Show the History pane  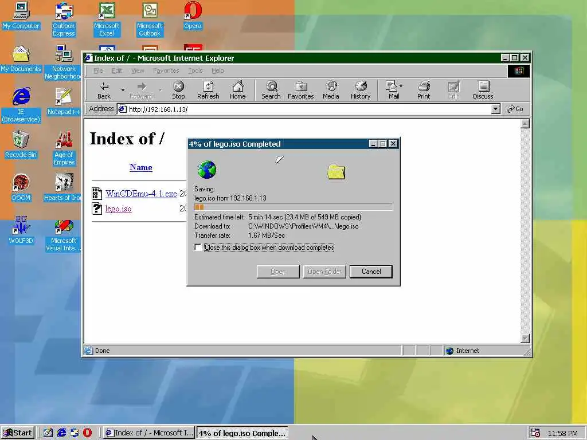click(361, 90)
